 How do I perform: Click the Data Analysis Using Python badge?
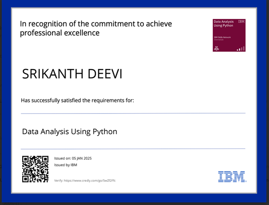[x=229, y=35]
